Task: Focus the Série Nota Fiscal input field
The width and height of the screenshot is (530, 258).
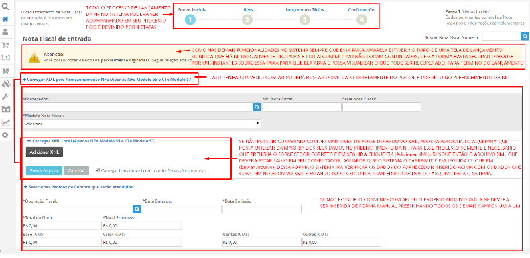Action: pos(382,107)
